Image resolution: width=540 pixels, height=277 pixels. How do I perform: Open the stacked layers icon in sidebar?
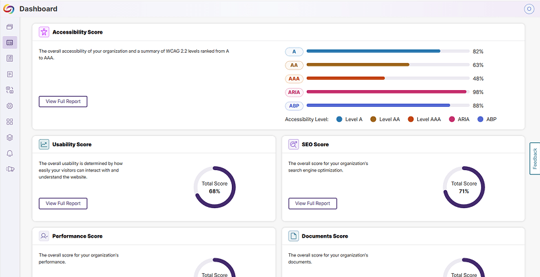(10, 137)
